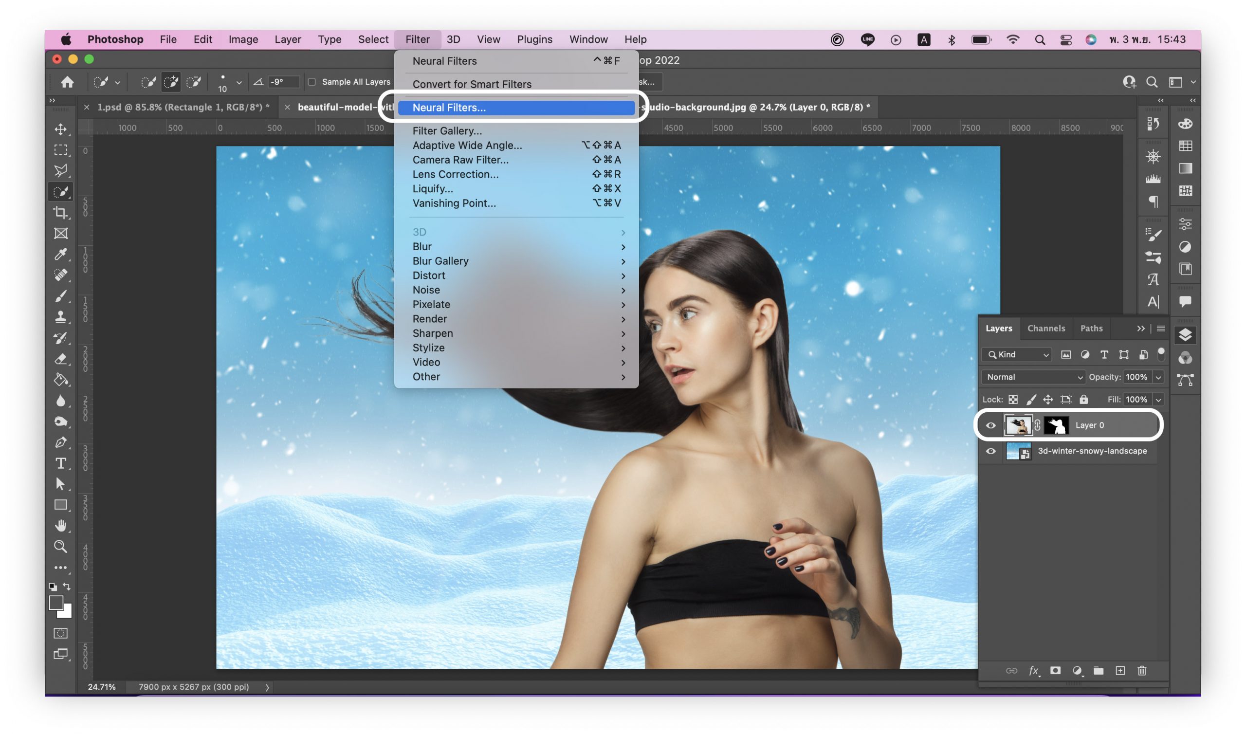Select the Crop tool
1246x734 pixels.
pyautogui.click(x=61, y=213)
